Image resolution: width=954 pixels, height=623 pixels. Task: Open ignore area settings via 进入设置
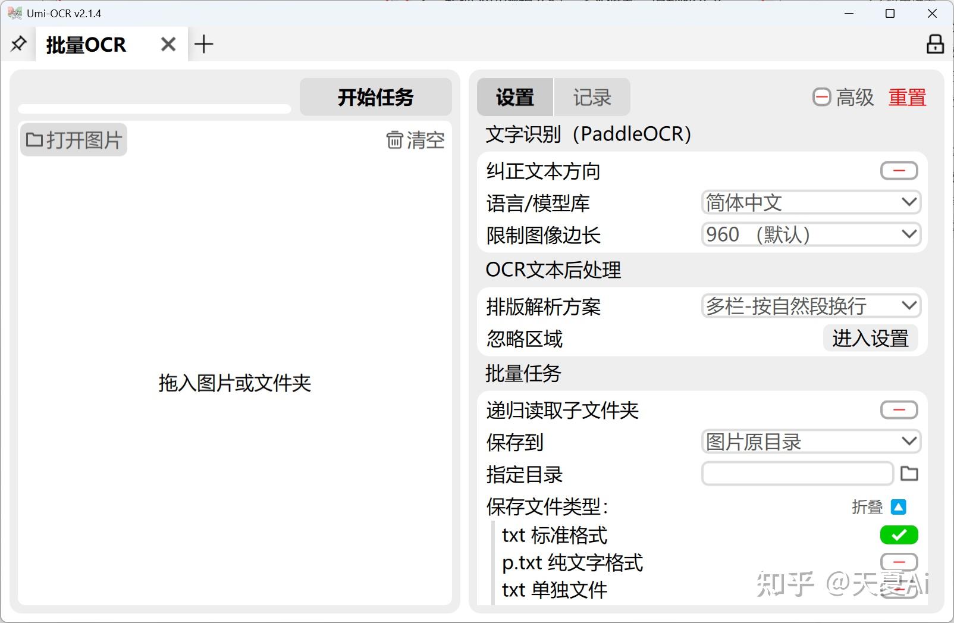[871, 339]
